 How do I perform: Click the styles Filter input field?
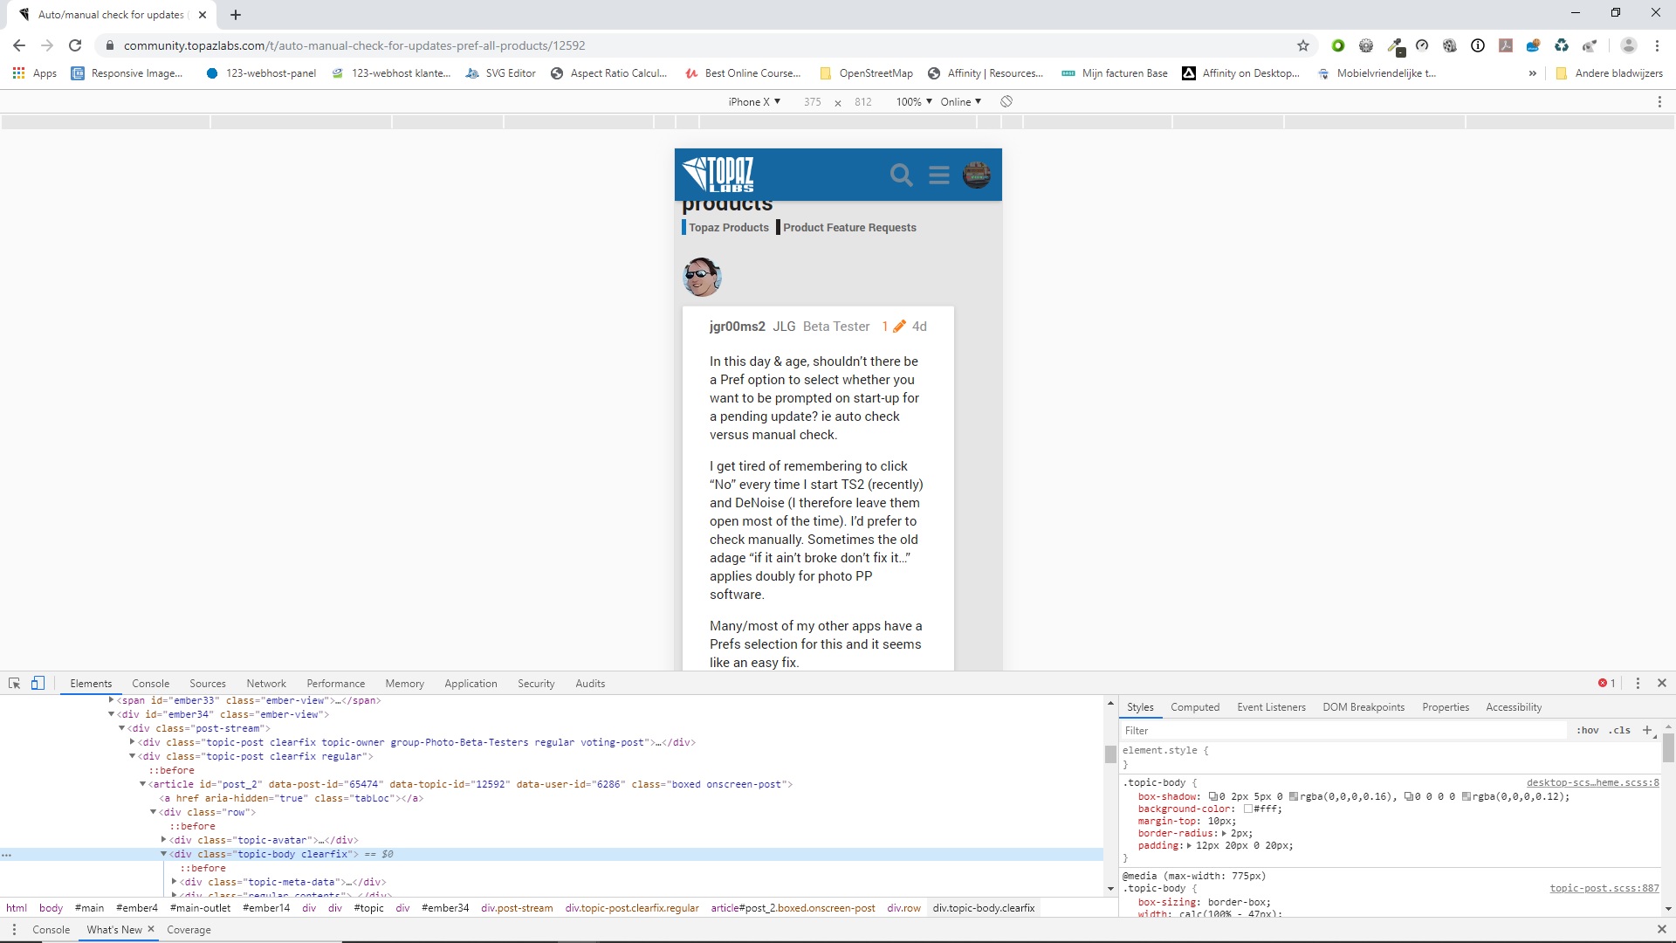coord(1344,731)
